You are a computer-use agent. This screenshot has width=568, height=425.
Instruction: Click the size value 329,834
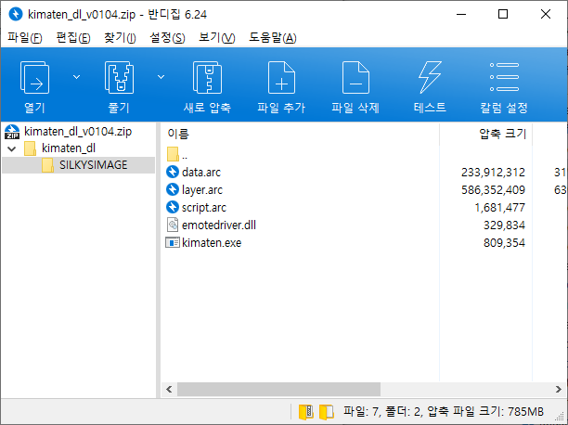click(504, 225)
